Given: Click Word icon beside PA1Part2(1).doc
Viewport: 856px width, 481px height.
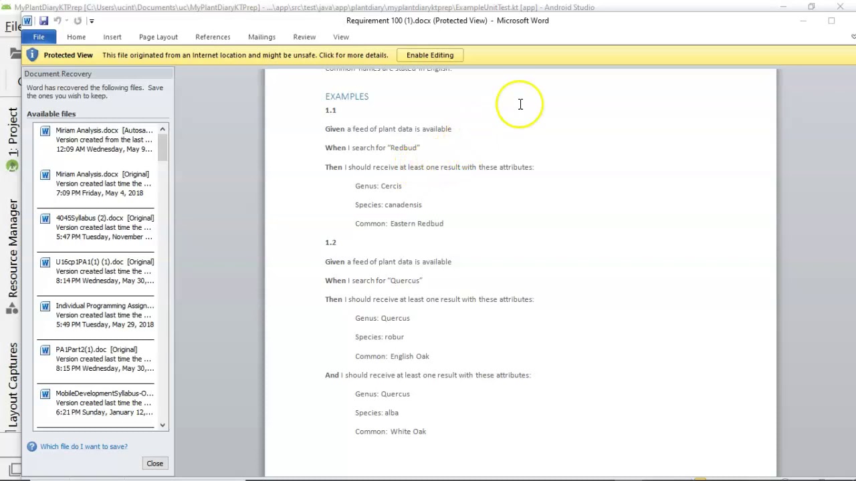Looking at the screenshot, I should pos(45,350).
